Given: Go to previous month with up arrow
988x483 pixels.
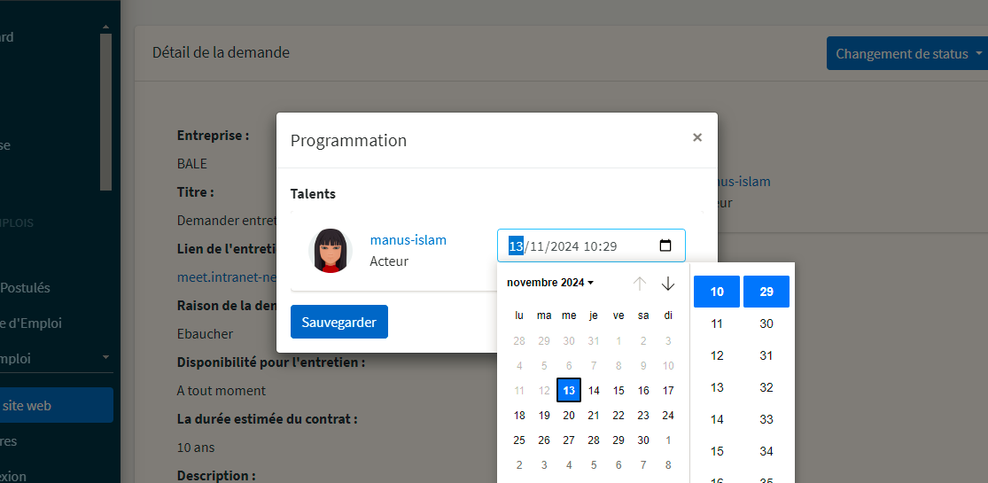Looking at the screenshot, I should point(640,284).
